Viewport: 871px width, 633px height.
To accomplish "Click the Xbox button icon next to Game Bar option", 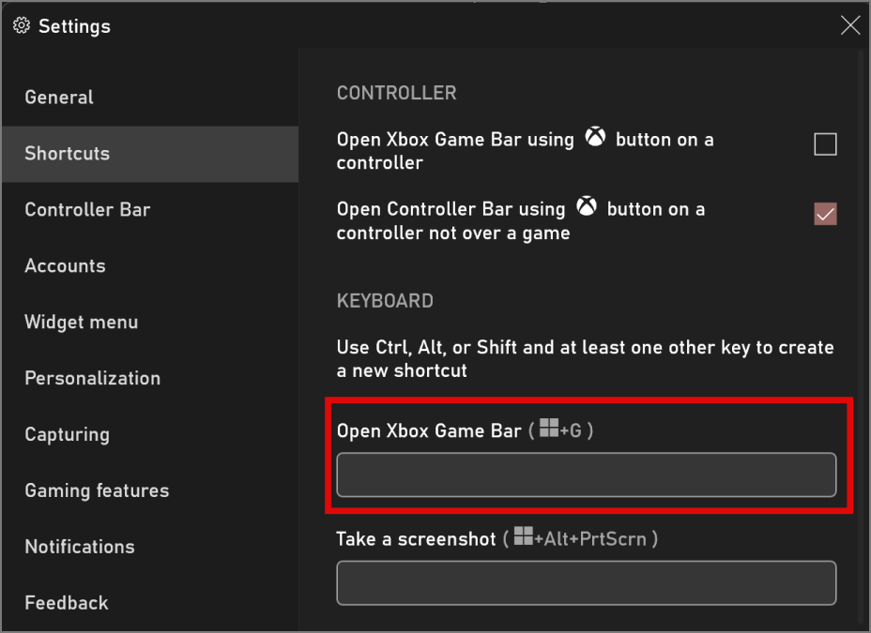I will click(x=595, y=139).
